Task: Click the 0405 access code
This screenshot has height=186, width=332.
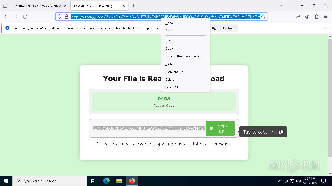Action: pos(164,99)
